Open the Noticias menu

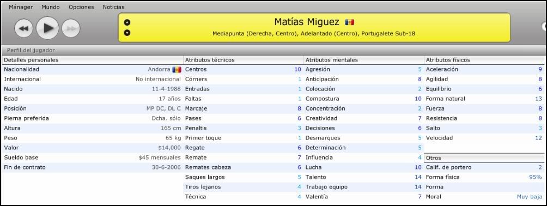click(x=113, y=7)
